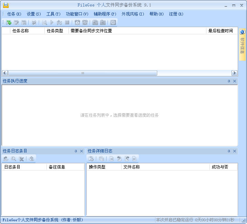
Task: Click the run task play icon
Action: click(52, 22)
